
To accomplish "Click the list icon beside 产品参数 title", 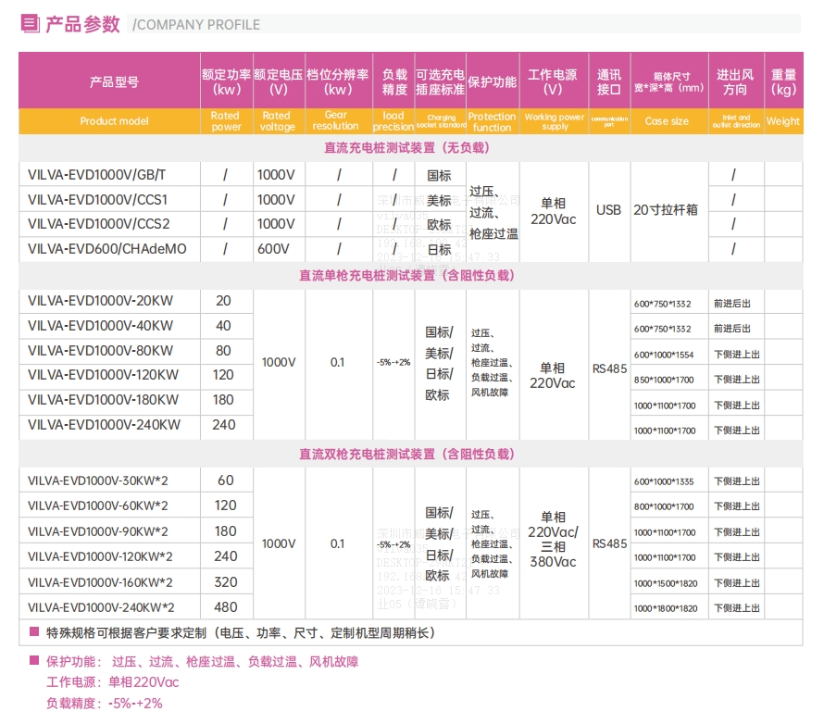I will [30, 24].
